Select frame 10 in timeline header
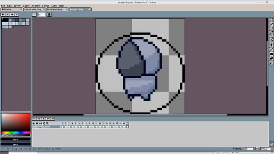Image resolution: width=274 pixels, height=154 pixels. tap(93, 123)
